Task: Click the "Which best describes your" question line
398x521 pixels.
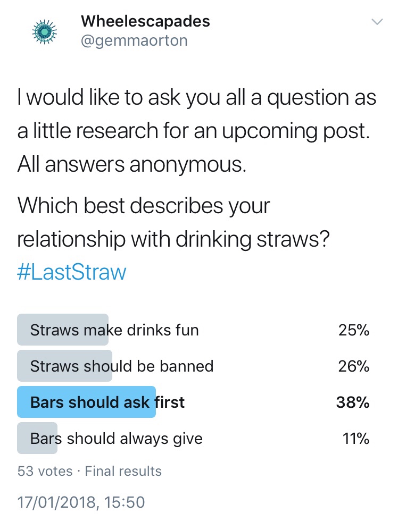Action: (x=144, y=206)
